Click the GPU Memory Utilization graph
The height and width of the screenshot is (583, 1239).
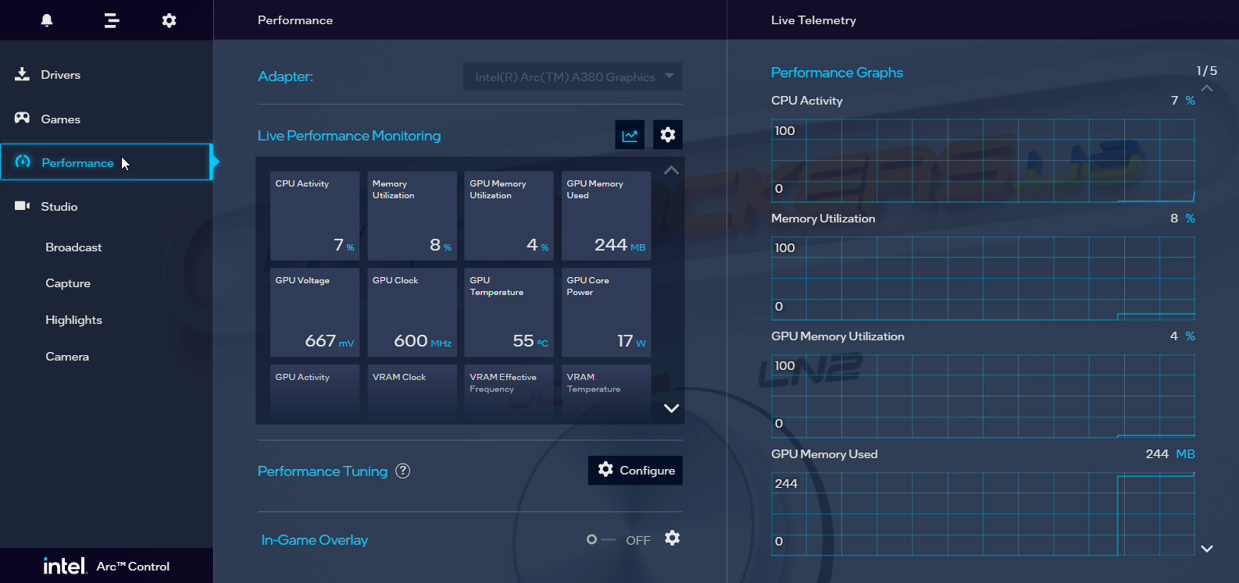(x=983, y=396)
